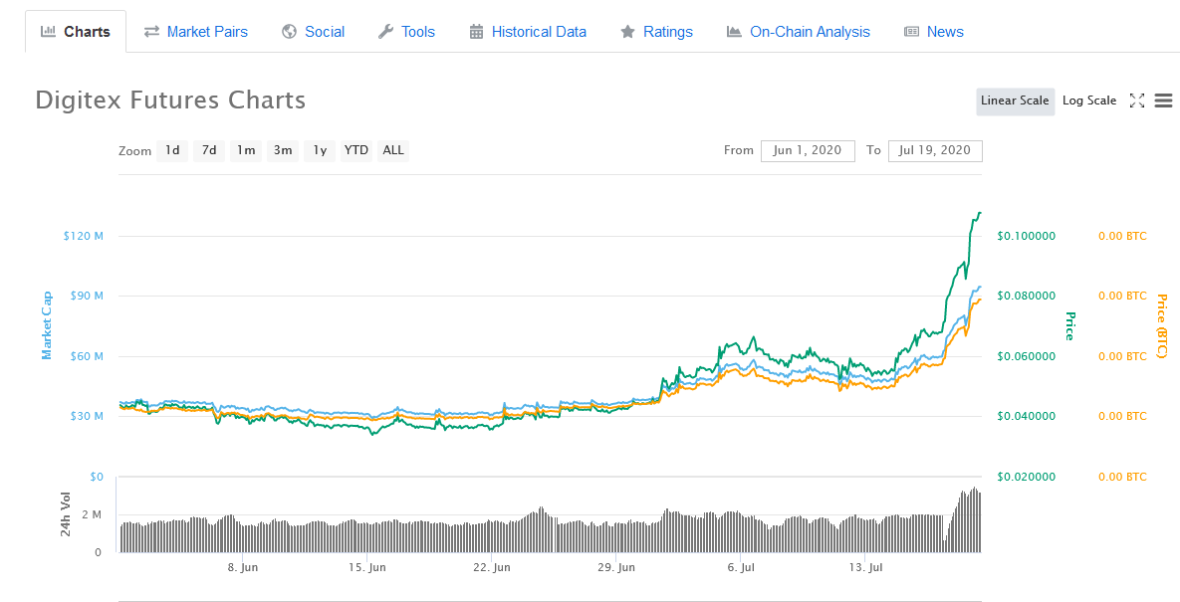
Task: Click the $90 M market cap label
Action: (87, 297)
